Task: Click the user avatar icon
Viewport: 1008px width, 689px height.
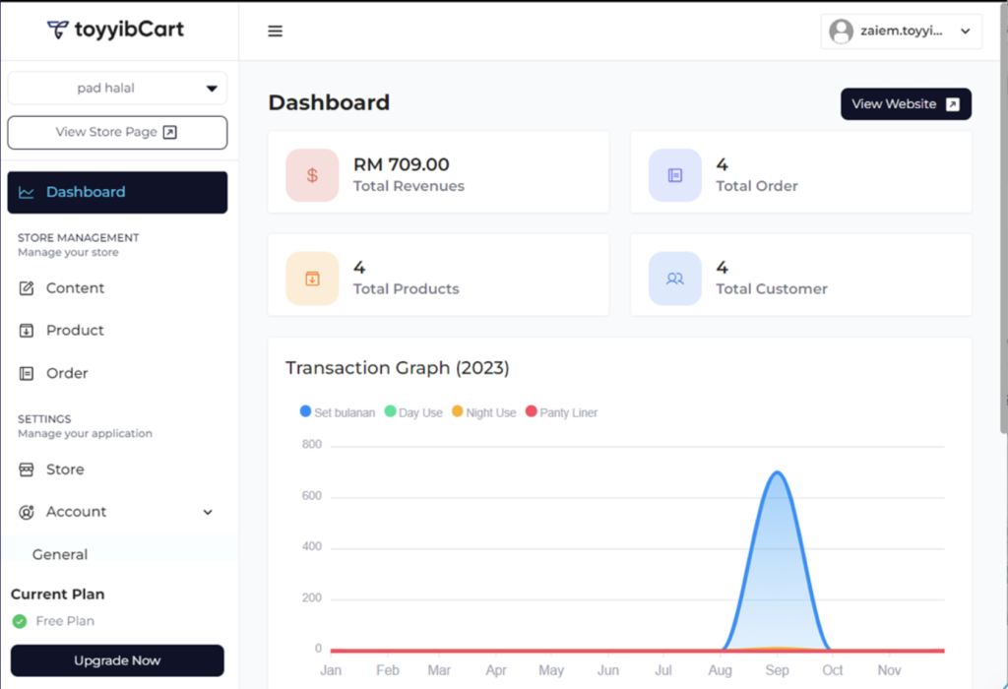Action: tap(841, 31)
